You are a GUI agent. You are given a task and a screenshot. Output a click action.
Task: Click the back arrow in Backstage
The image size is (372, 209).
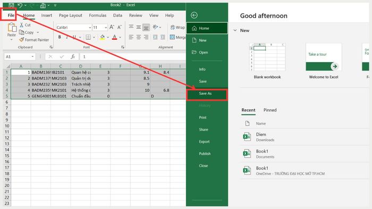tap(194, 15)
